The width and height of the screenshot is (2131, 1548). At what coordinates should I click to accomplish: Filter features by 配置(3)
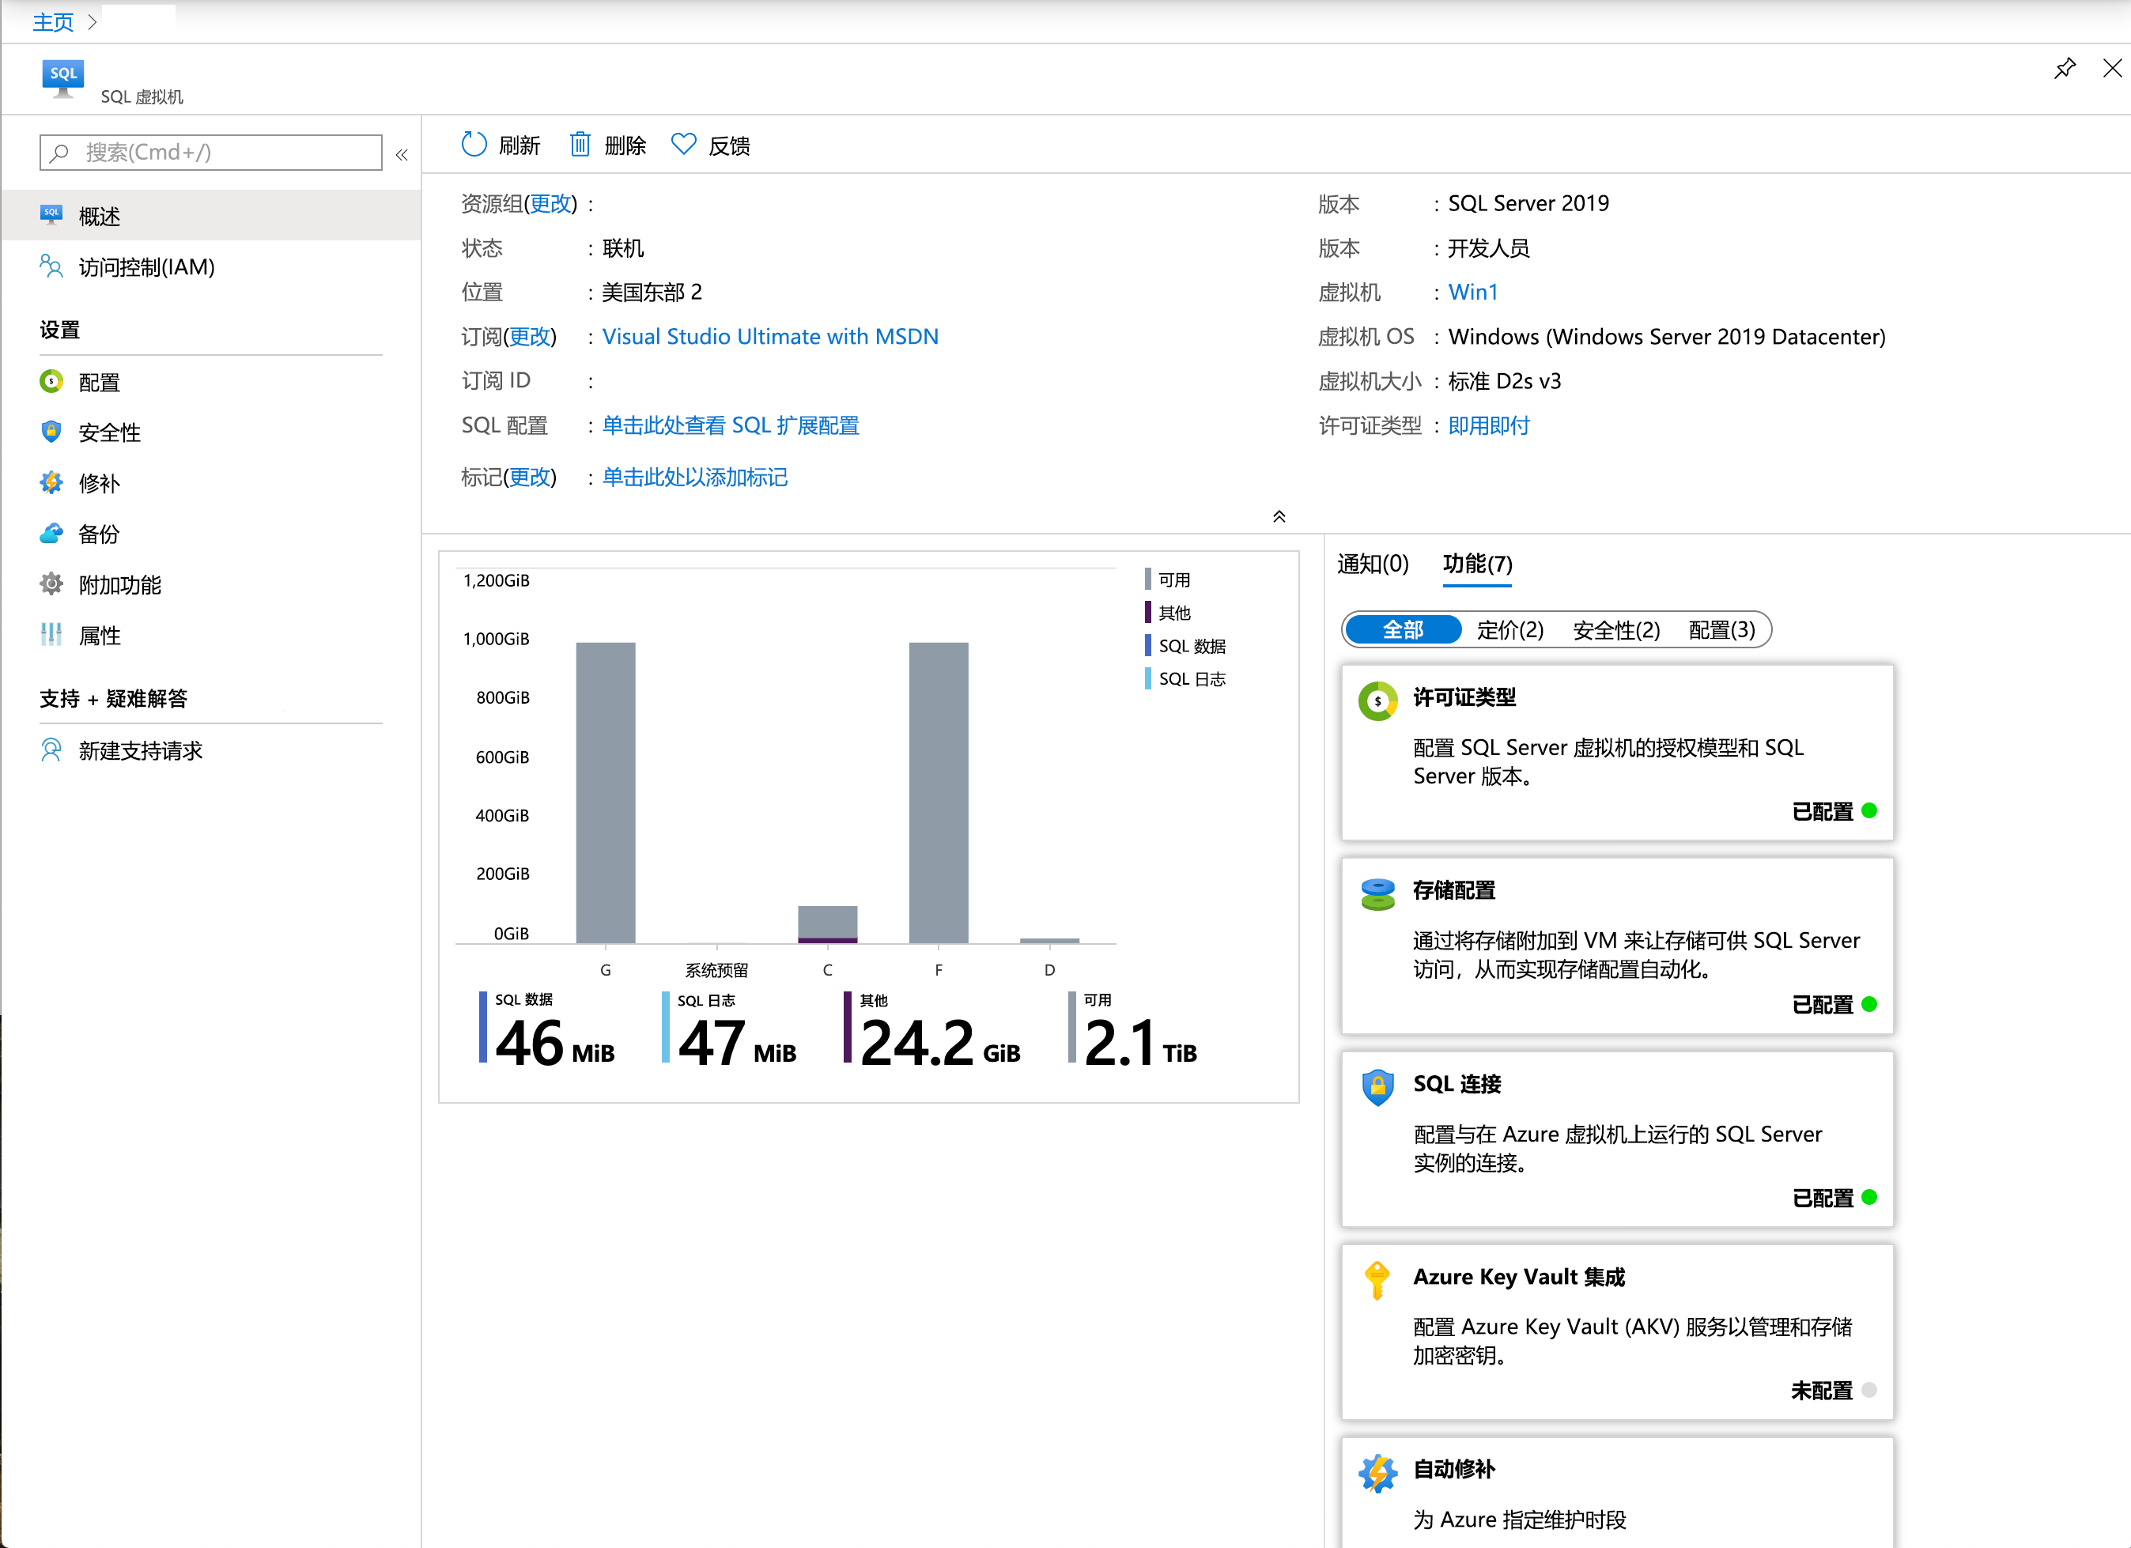(1722, 629)
